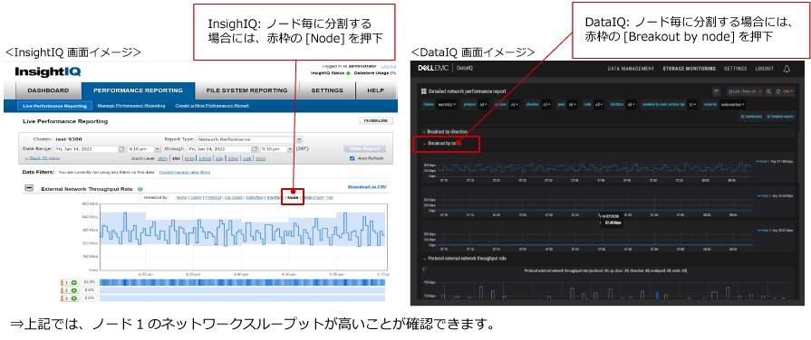Open DATA MANAGEMENT in the DataIQ menu
811x340 pixels.
point(631,69)
